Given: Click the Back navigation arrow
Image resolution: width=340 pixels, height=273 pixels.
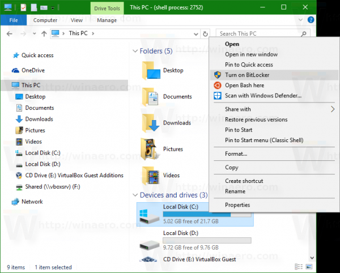Looking at the screenshot, I should [9, 34].
